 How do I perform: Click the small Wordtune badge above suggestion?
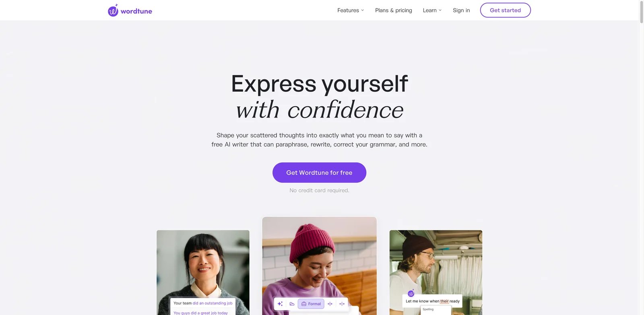411,293
